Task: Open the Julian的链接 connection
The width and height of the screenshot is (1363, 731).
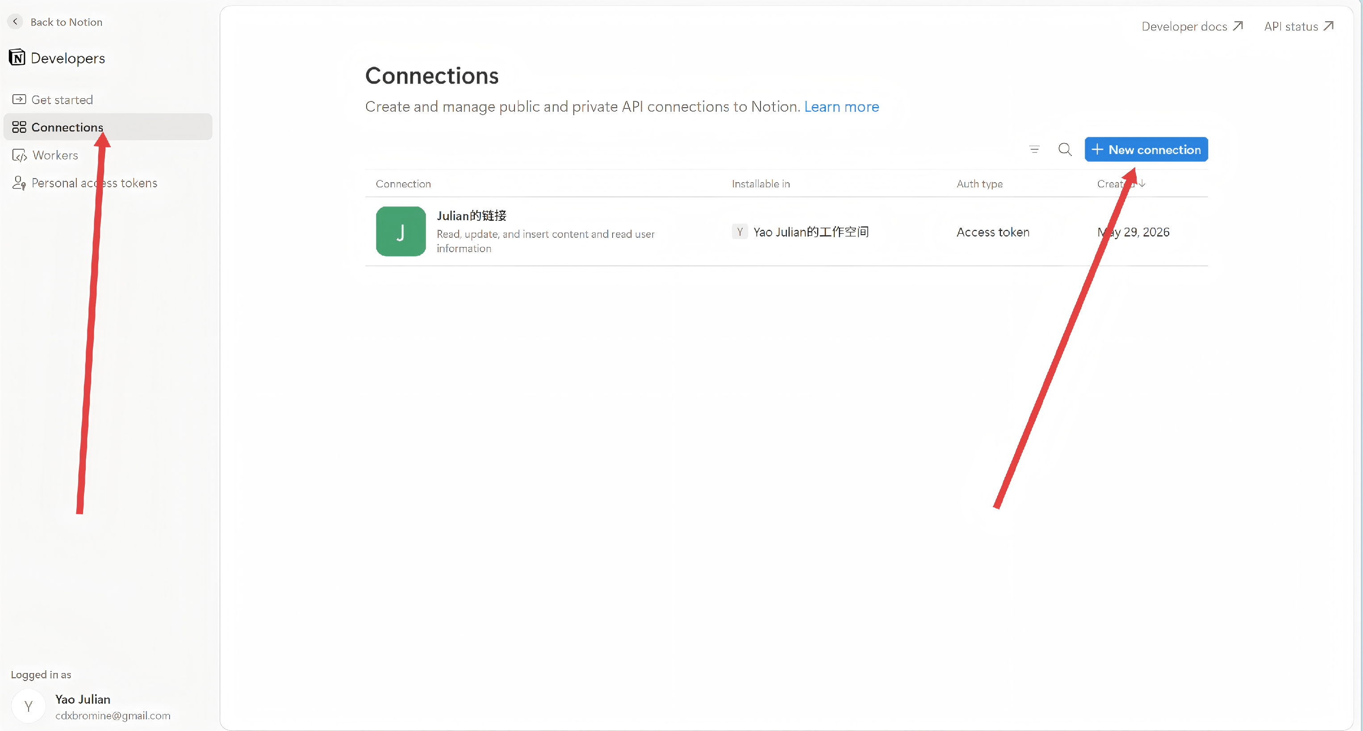Action: point(472,215)
